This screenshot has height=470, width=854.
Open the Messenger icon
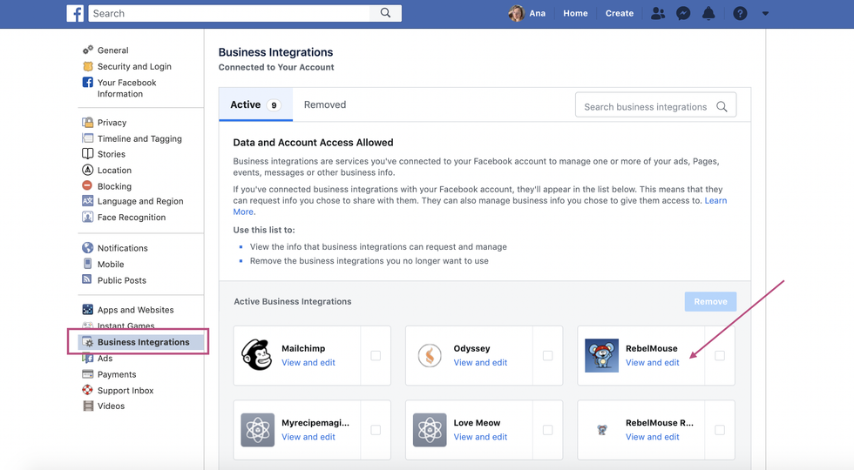coord(683,13)
